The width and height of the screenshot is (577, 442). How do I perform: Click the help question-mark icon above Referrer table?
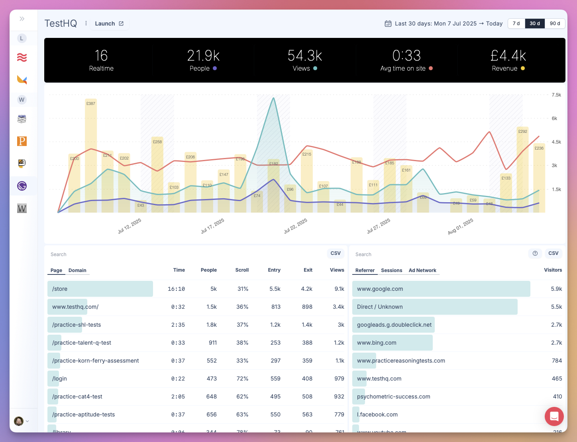pos(535,253)
